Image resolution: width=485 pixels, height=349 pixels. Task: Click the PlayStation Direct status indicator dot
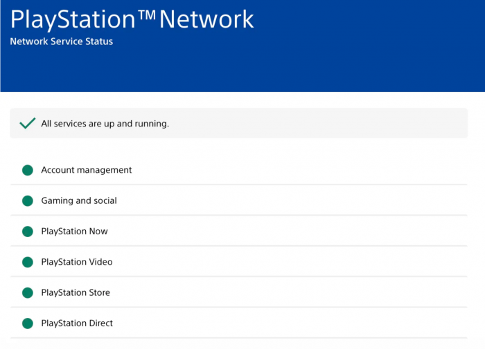[28, 323]
